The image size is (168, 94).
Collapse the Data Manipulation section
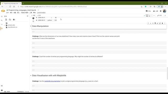(x=31, y=26)
